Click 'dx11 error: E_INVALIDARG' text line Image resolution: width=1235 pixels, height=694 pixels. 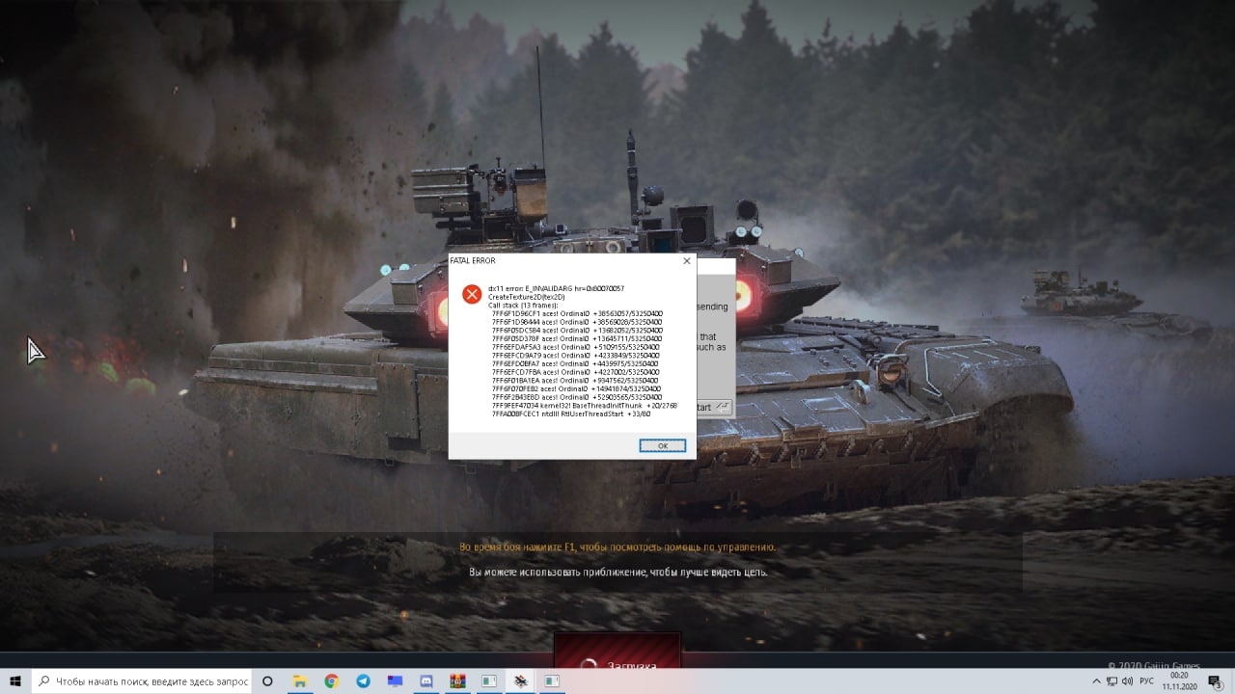(x=556, y=288)
